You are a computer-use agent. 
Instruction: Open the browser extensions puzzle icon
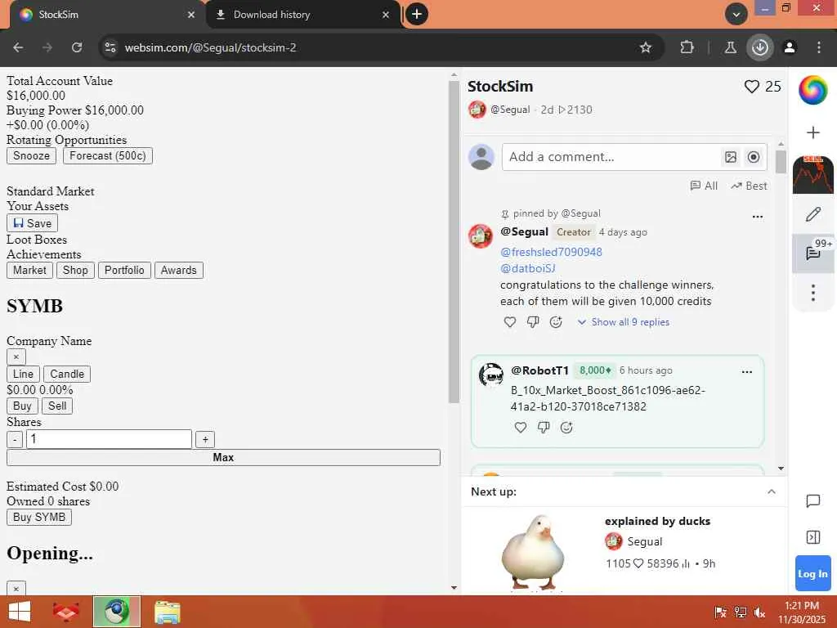click(x=687, y=47)
